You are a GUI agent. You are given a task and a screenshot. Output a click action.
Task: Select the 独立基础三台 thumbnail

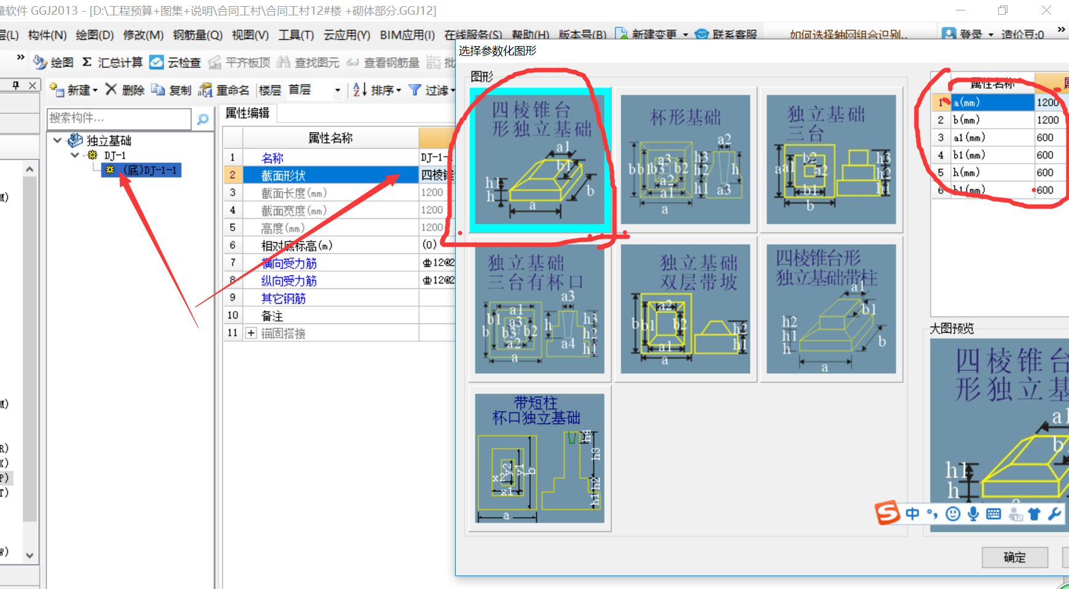(x=831, y=159)
